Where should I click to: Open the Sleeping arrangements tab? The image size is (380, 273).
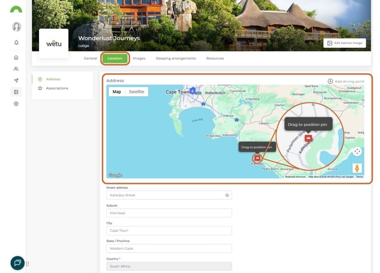coord(175,58)
